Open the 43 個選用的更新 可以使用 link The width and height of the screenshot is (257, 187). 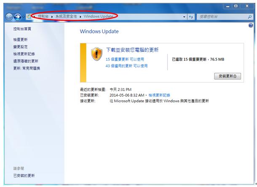[126, 66]
